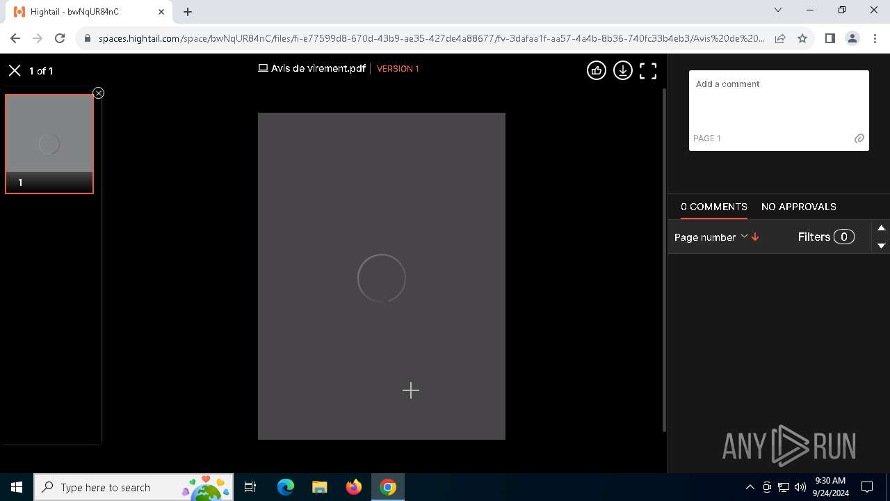Launch Microsoft Edge from taskbar
Screen dimensions: 890x501
tap(286, 487)
